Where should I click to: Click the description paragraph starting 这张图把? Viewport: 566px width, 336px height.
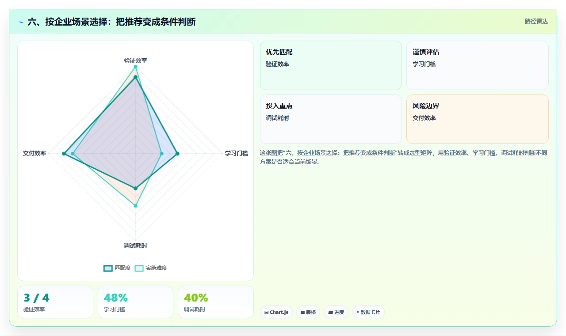click(404, 157)
